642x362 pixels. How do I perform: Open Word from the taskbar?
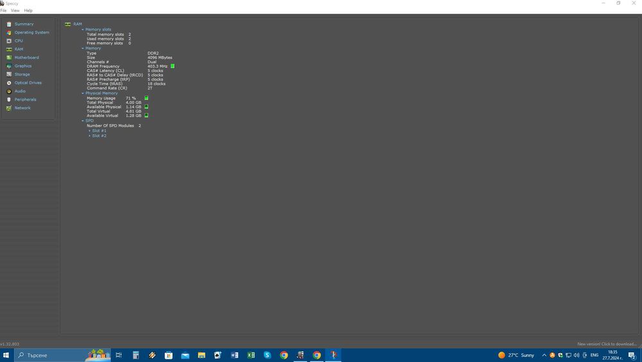[234, 355]
